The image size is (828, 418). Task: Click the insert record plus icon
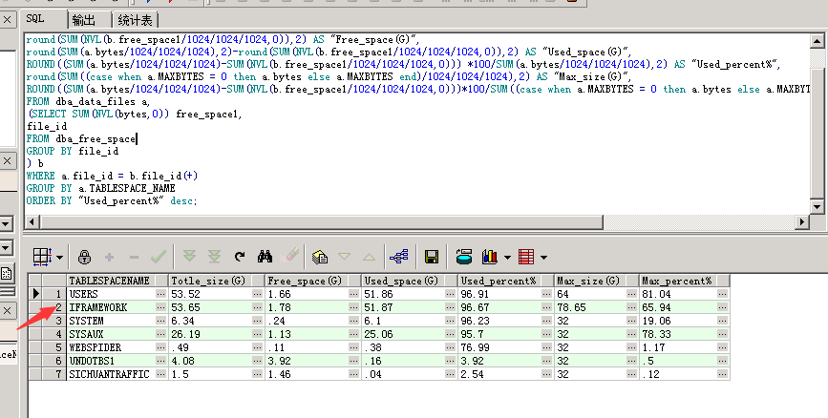[109, 257]
